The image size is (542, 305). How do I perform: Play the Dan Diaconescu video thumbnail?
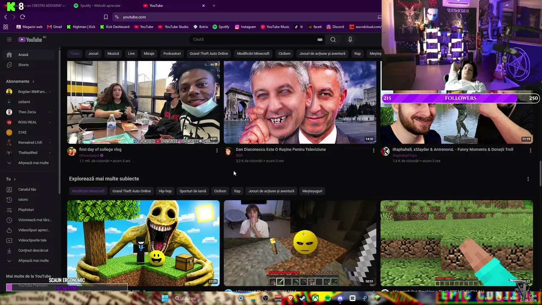(x=300, y=102)
